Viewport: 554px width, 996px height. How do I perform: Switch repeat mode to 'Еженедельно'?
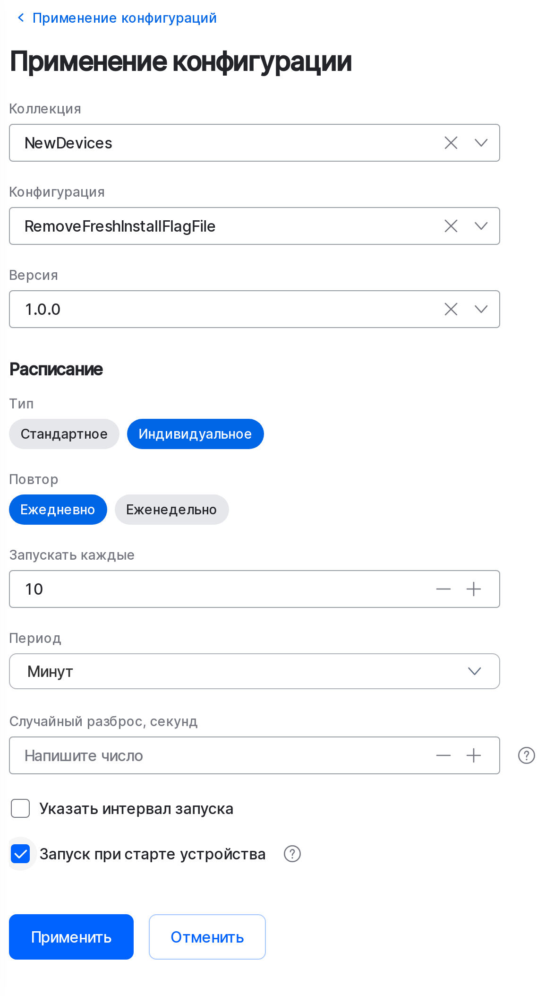click(171, 509)
